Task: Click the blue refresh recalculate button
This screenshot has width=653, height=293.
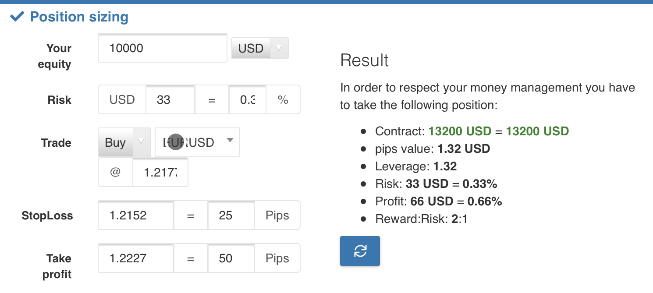Action: pyautogui.click(x=360, y=251)
